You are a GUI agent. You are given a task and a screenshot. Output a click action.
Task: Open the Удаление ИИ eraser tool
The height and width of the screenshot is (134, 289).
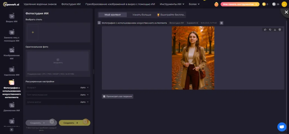point(12,72)
